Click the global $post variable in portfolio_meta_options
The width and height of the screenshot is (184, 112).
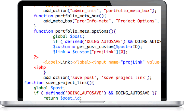(76, 37)
